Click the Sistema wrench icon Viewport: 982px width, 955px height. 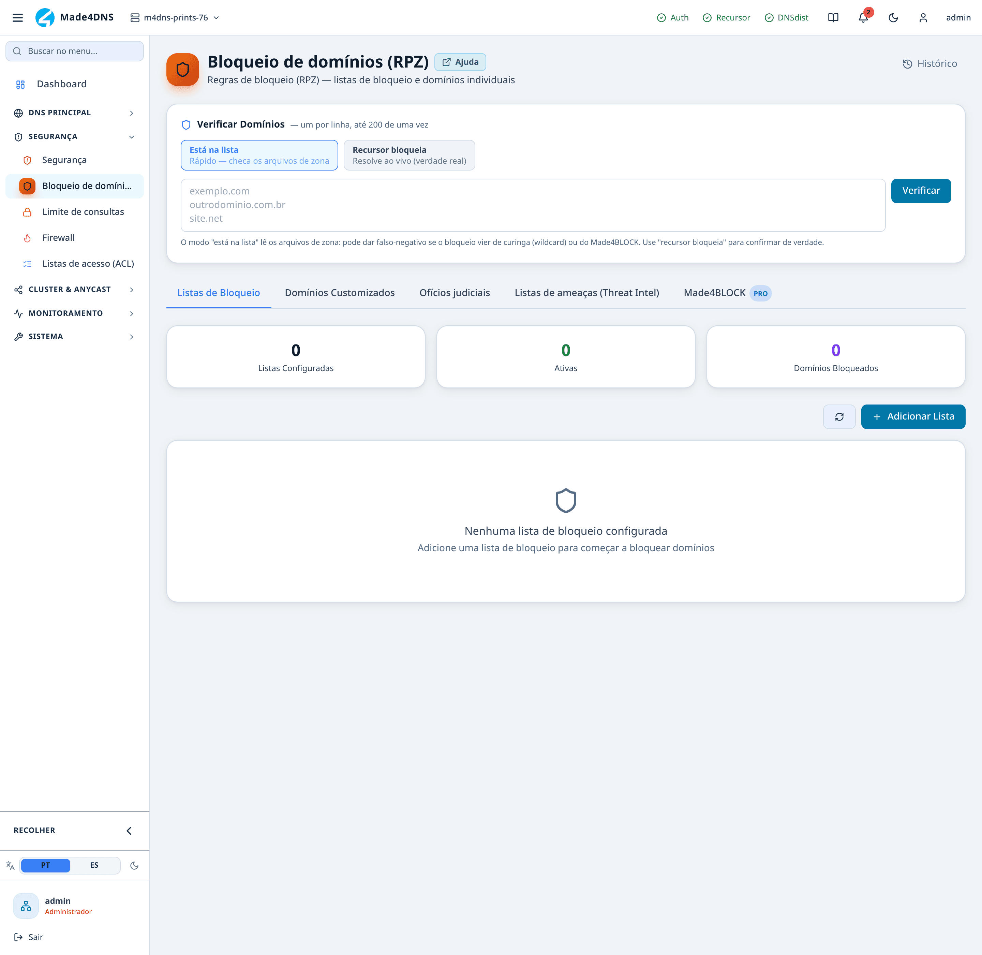(18, 337)
